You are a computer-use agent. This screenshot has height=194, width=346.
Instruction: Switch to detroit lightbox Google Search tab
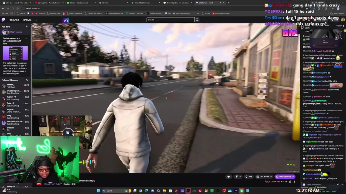click(x=178, y=3)
